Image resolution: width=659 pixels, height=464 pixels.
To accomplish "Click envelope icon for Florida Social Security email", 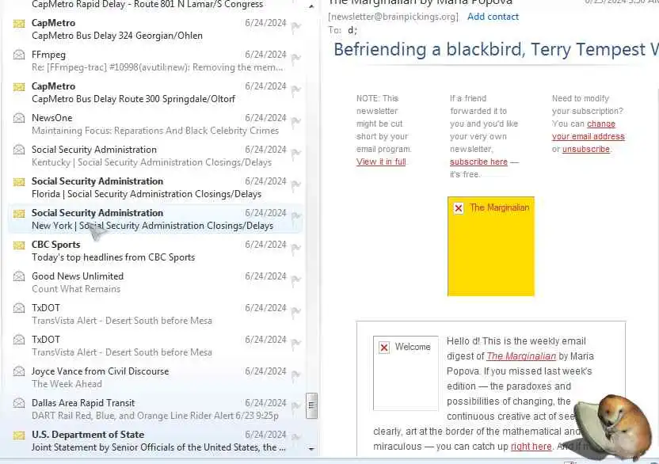I will [19, 182].
